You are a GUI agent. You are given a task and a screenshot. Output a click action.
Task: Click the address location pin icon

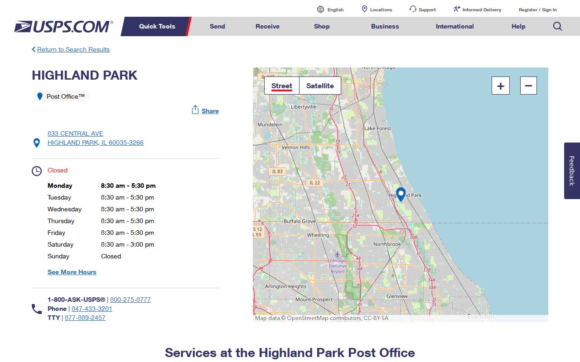click(x=37, y=143)
